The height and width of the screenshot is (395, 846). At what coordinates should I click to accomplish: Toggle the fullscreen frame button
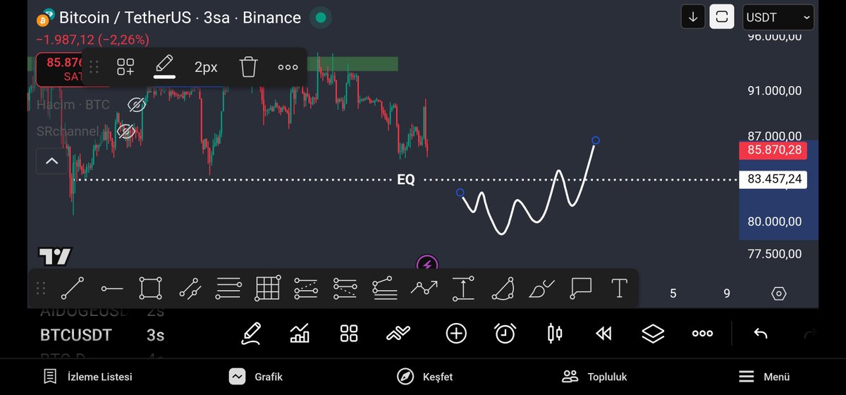(x=721, y=17)
